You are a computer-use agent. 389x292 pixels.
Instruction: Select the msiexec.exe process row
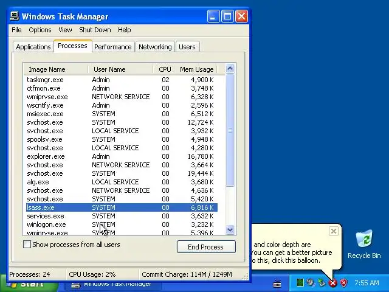[x=122, y=114]
